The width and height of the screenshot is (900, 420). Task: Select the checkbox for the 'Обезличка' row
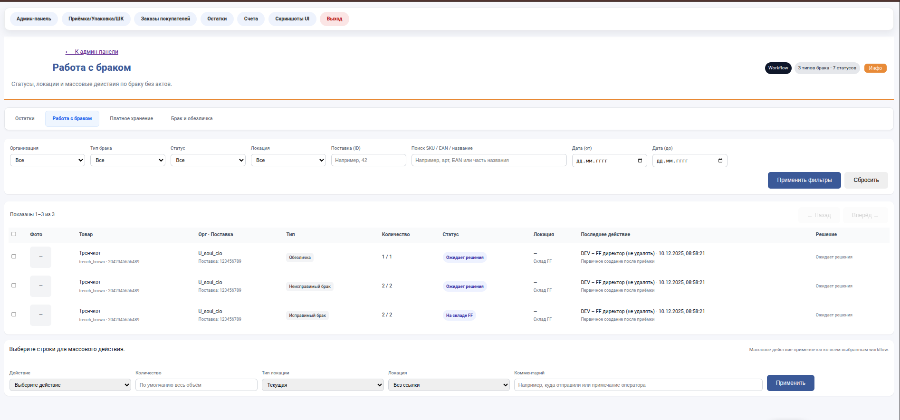pos(14,257)
